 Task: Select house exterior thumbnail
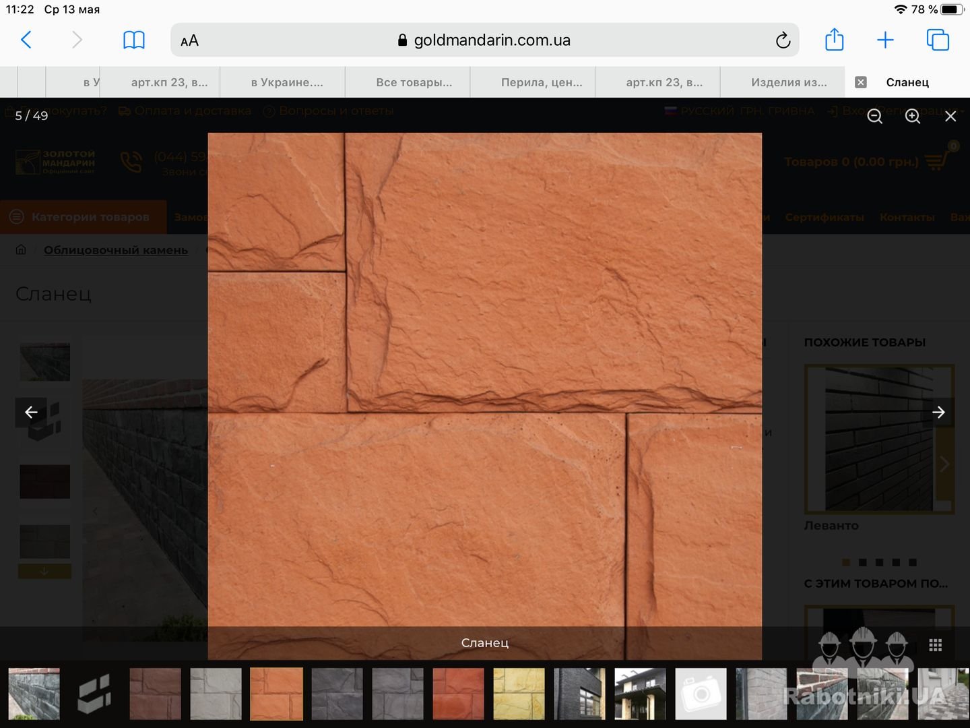click(640, 694)
